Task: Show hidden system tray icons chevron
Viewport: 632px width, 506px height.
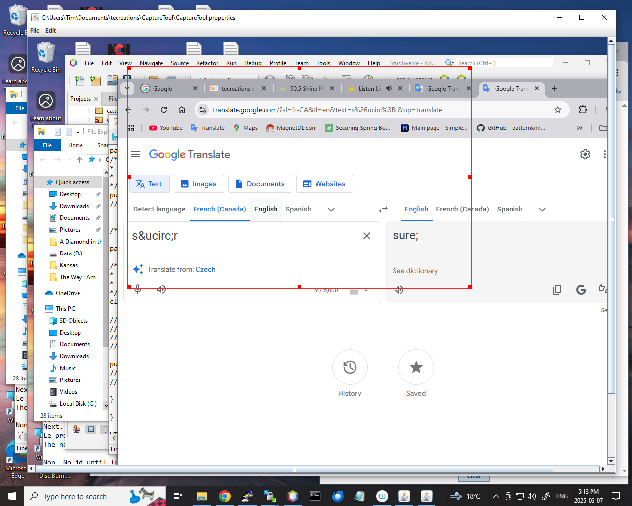Action: (x=496, y=496)
